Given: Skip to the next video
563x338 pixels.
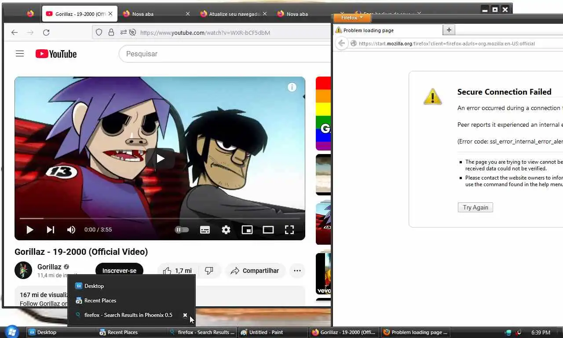Looking at the screenshot, I should click(51, 229).
